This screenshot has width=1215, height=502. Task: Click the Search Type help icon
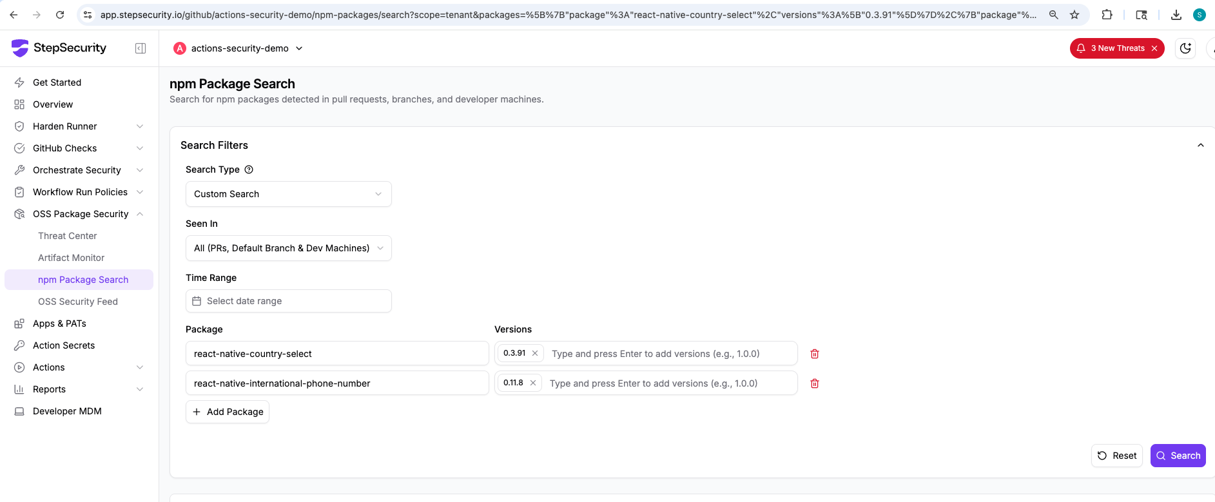pyautogui.click(x=249, y=169)
